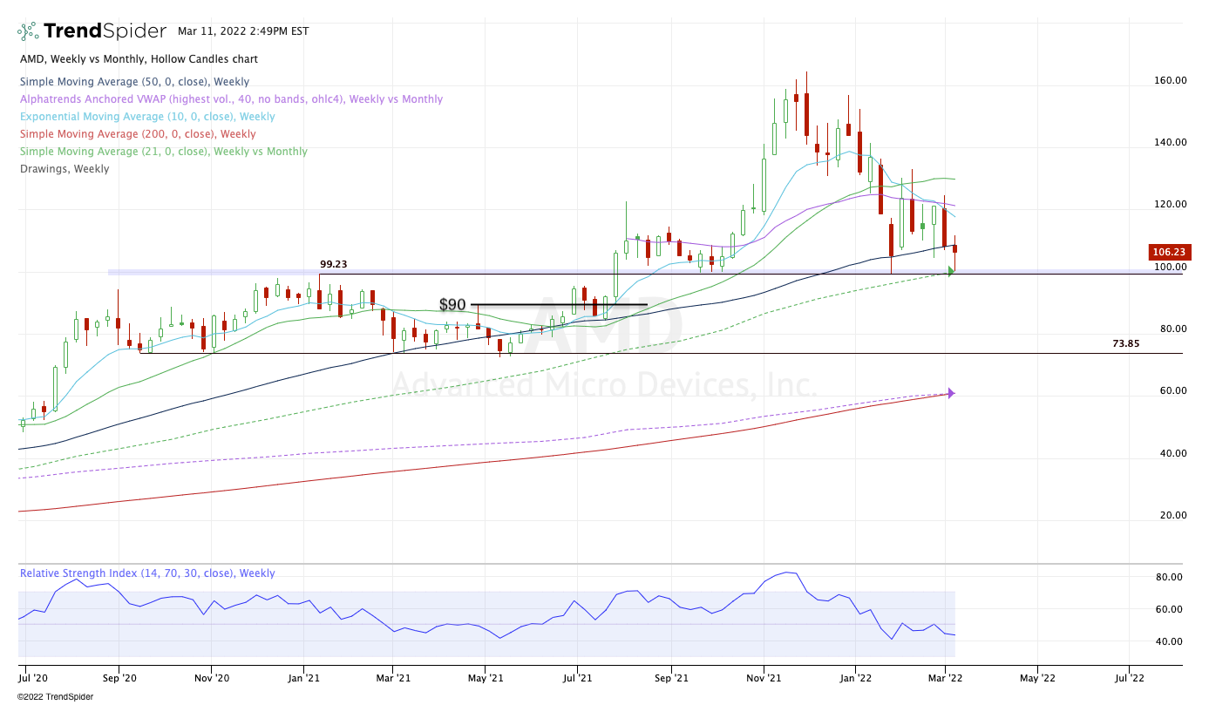Select the Simple Moving Average (200) legend entry

[138, 134]
